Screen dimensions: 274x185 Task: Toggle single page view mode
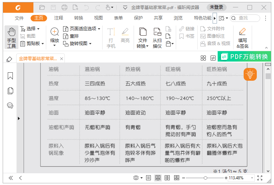(x=148, y=178)
